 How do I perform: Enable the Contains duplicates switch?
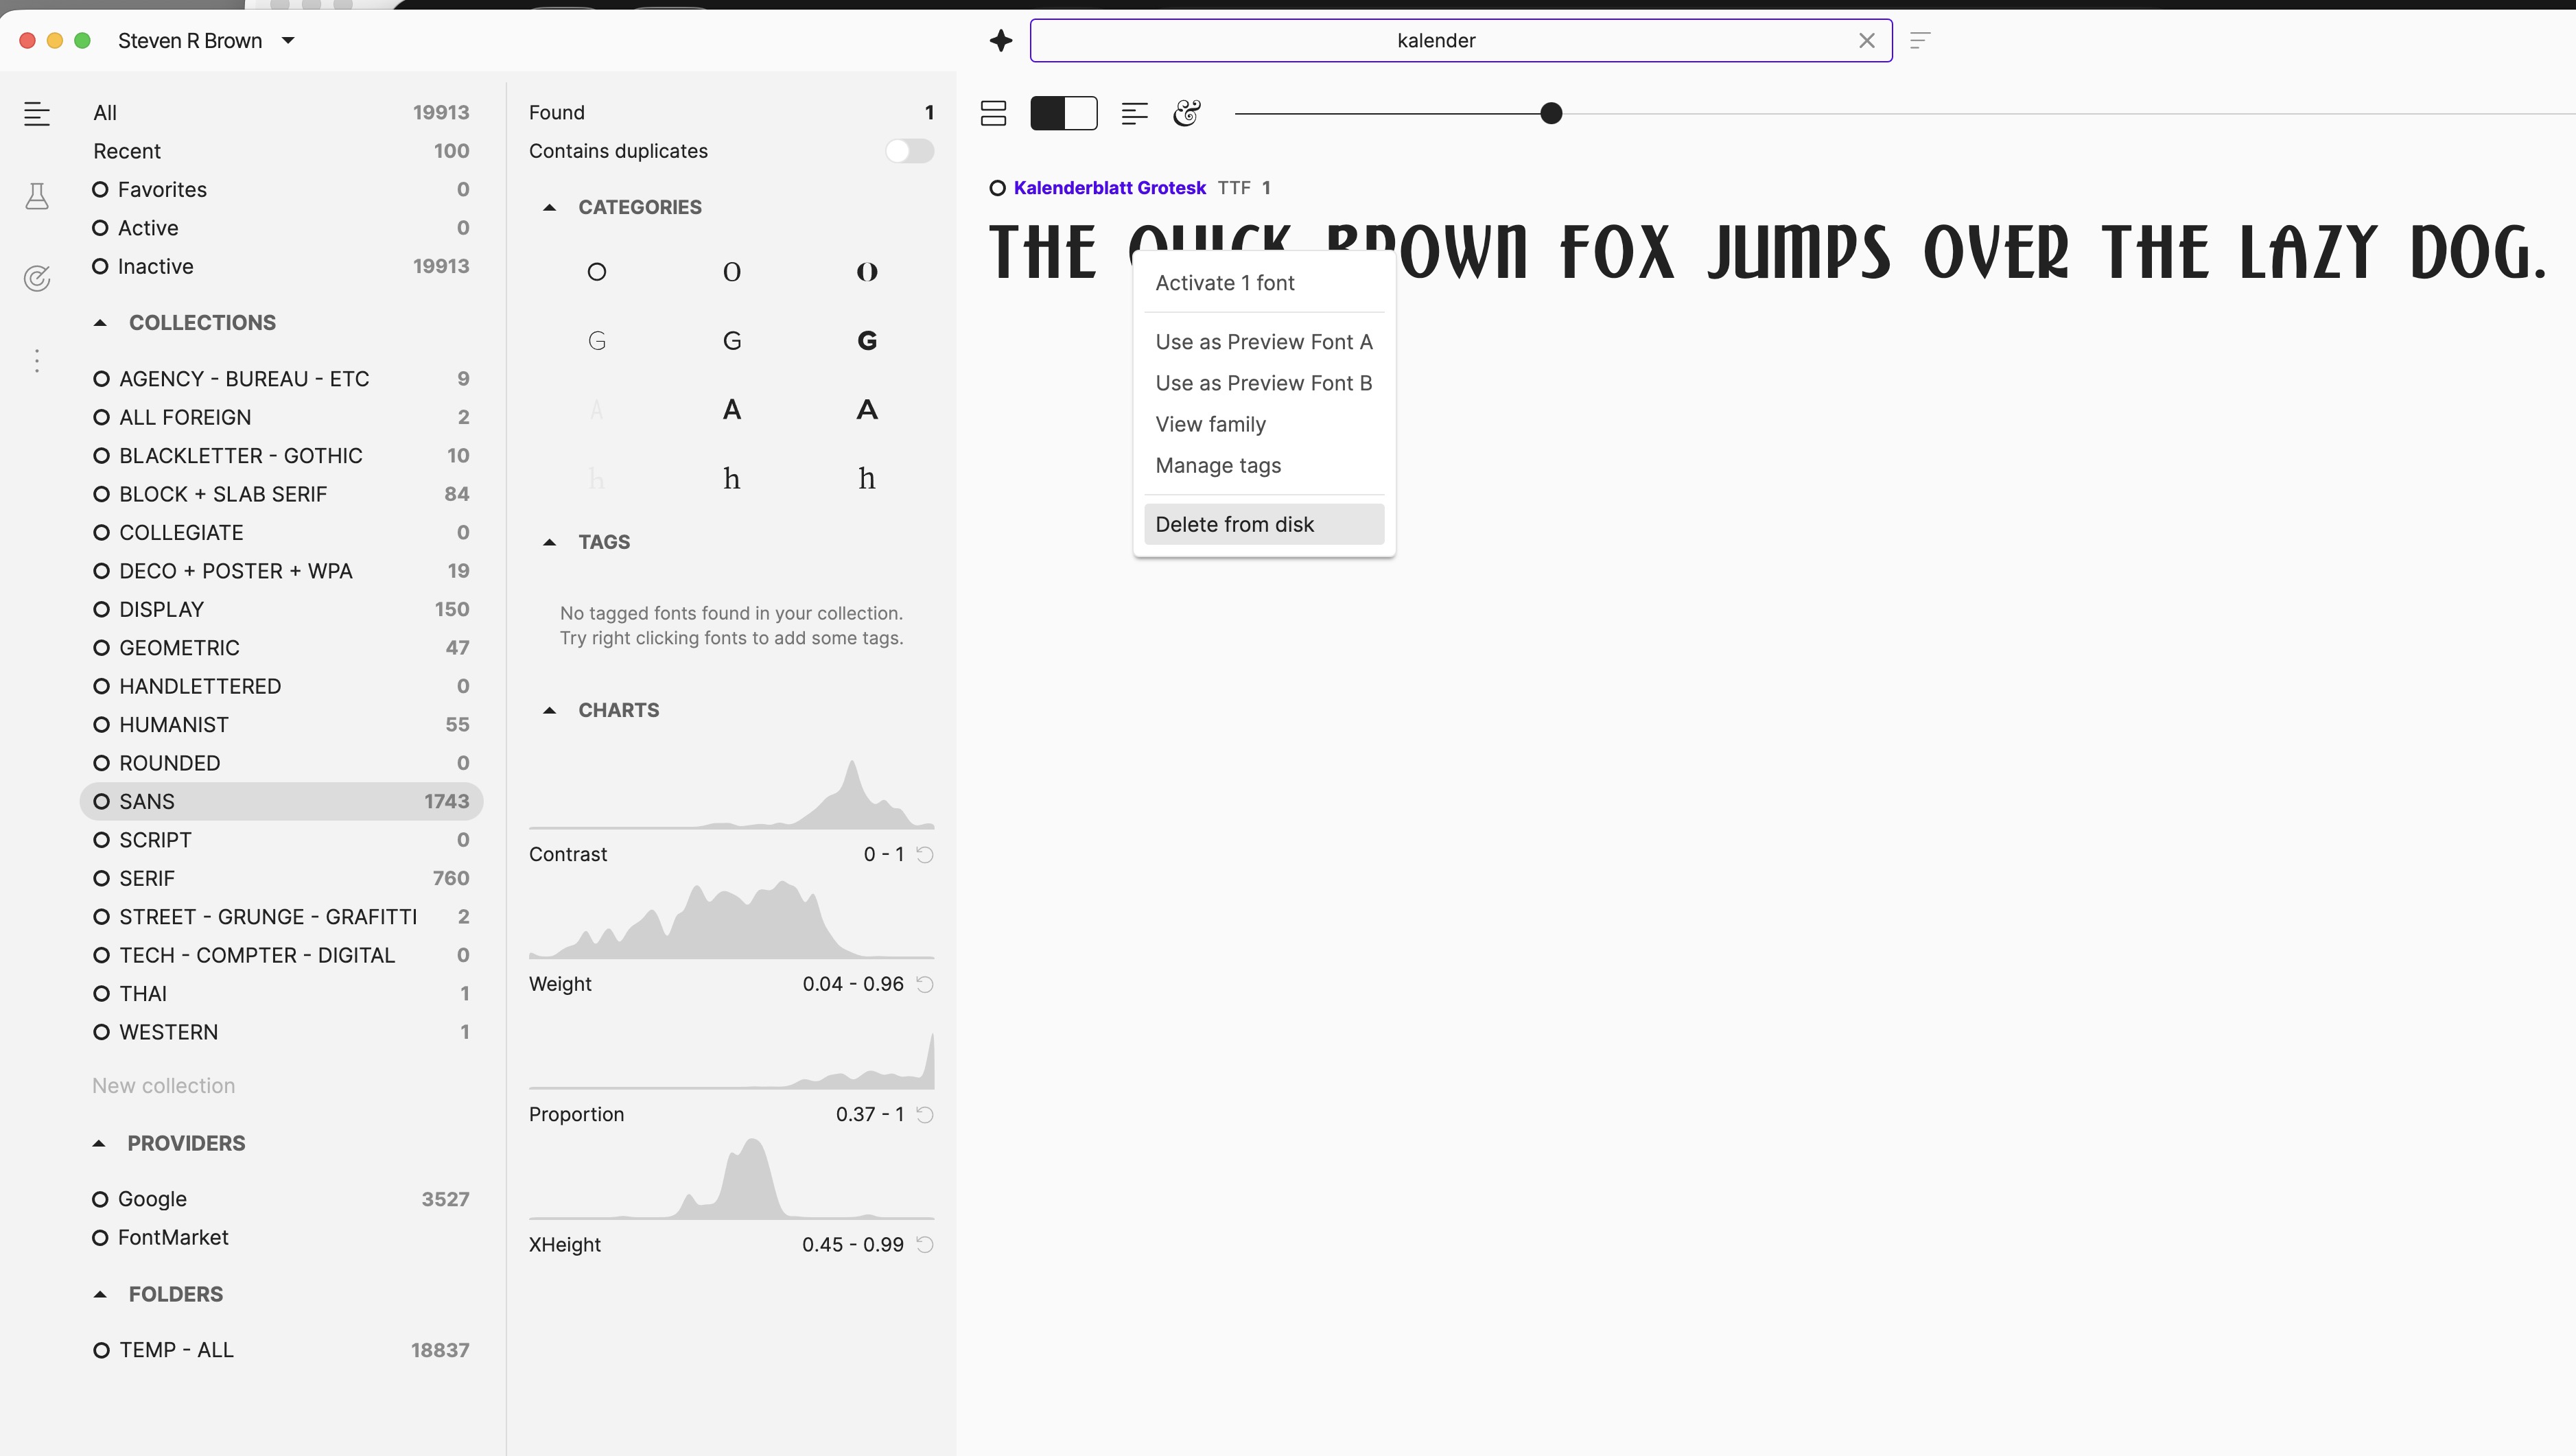[909, 151]
